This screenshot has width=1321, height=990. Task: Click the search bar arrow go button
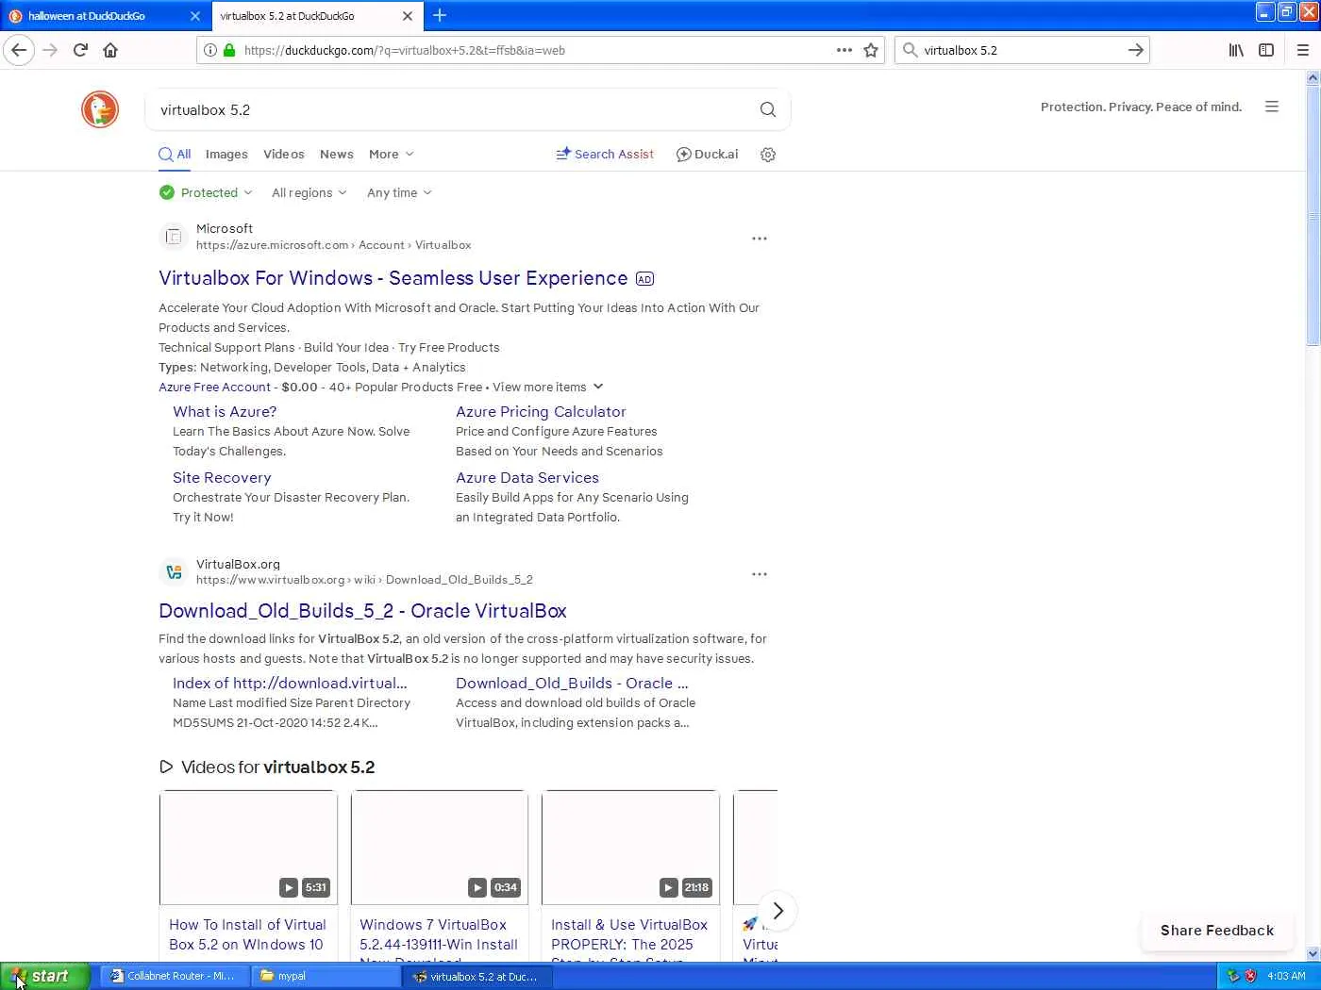[1136, 50]
